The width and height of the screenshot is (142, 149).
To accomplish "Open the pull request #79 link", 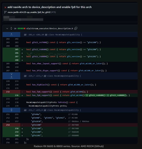I will point(53,12).
